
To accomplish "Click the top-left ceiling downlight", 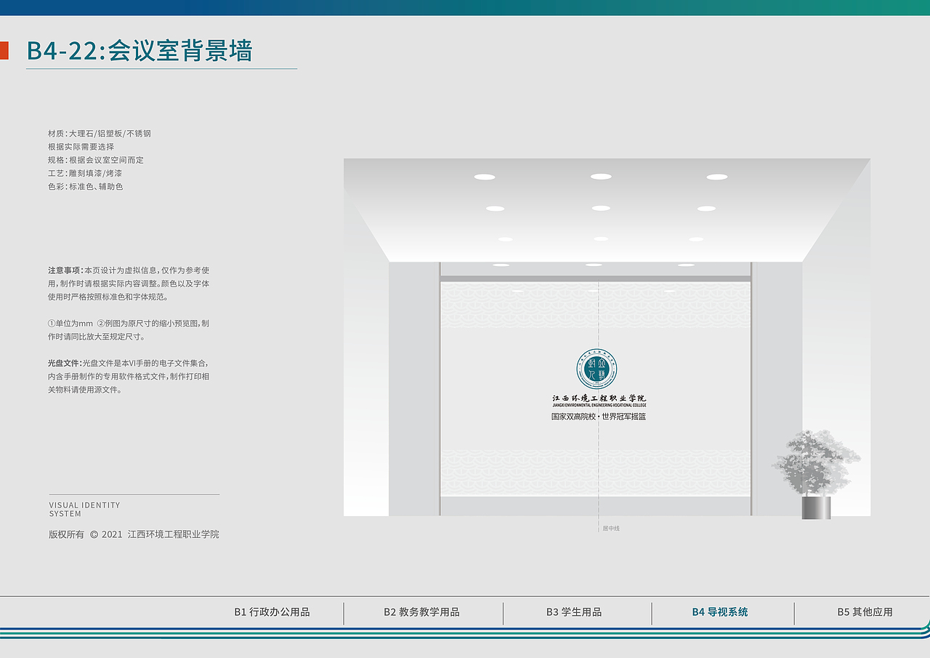I will point(485,177).
